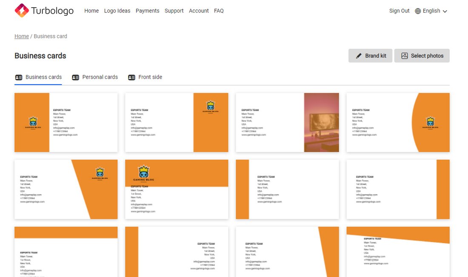
Task: Select bottom-row card with slanted orange right edge
Action: (x=288, y=252)
